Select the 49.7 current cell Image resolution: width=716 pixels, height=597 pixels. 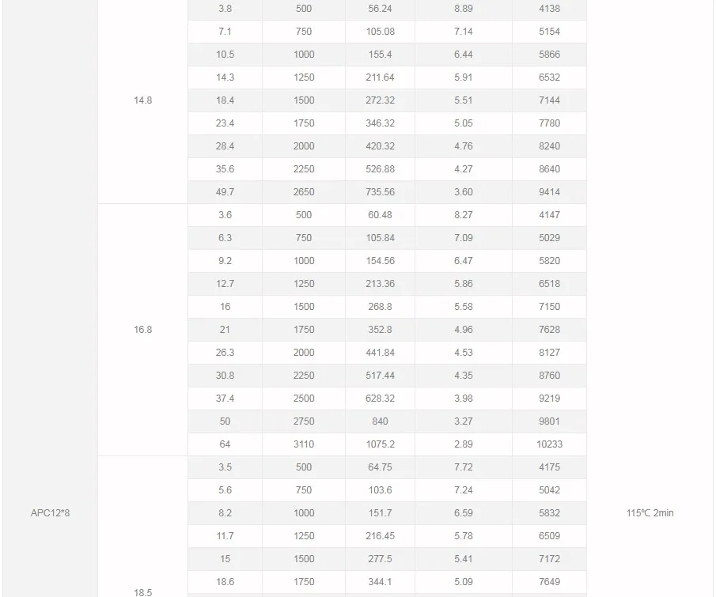pos(225,192)
